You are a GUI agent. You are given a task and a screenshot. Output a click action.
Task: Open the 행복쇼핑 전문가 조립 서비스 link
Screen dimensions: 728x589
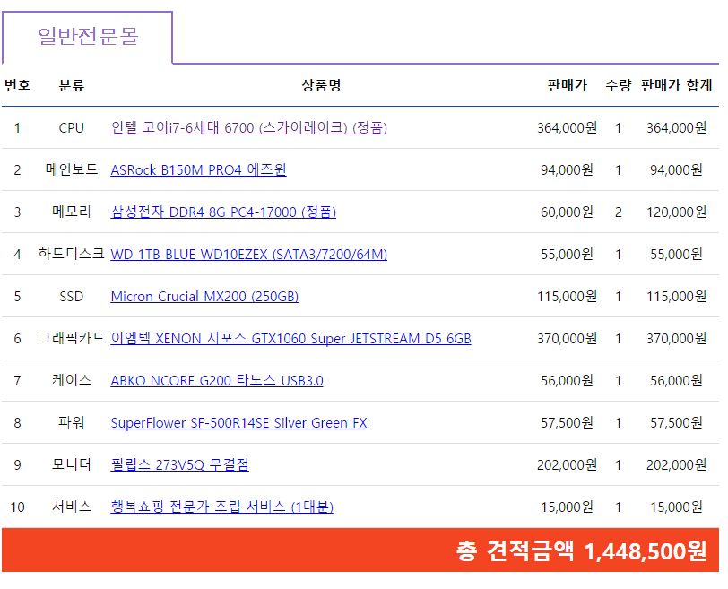click(221, 507)
